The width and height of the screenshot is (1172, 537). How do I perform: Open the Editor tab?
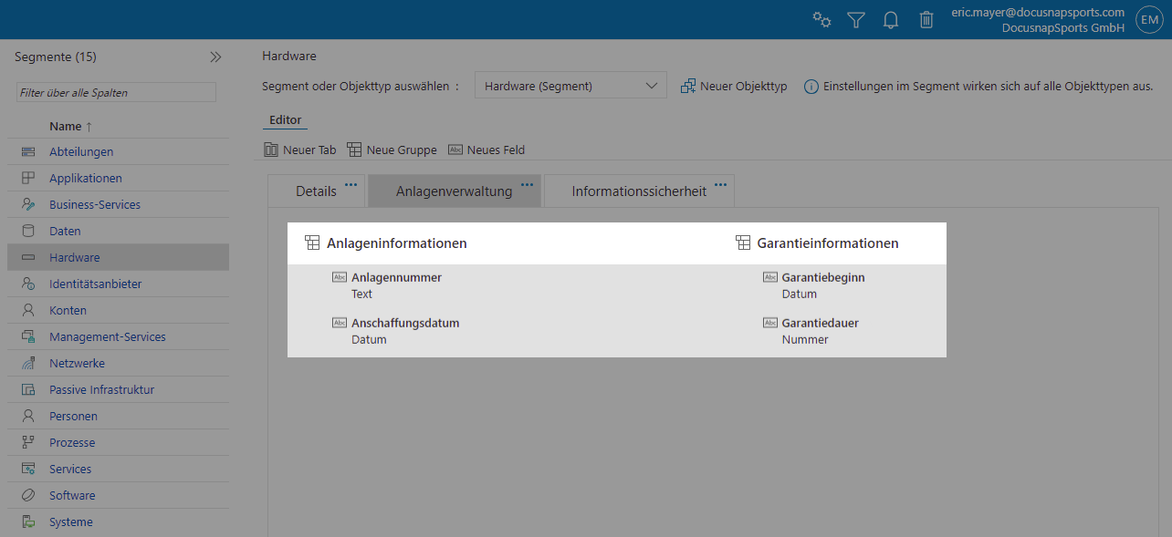point(284,119)
